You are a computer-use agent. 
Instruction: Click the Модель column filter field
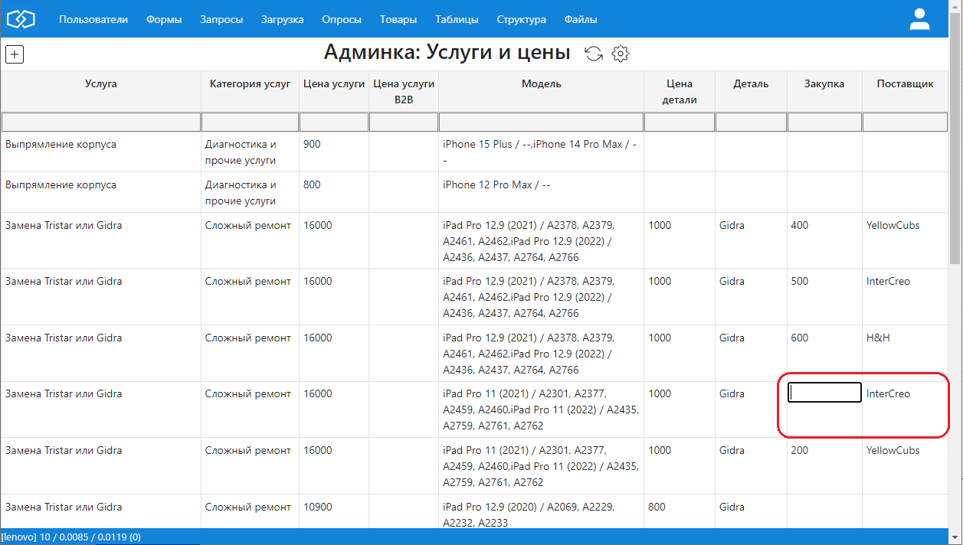coord(541,122)
